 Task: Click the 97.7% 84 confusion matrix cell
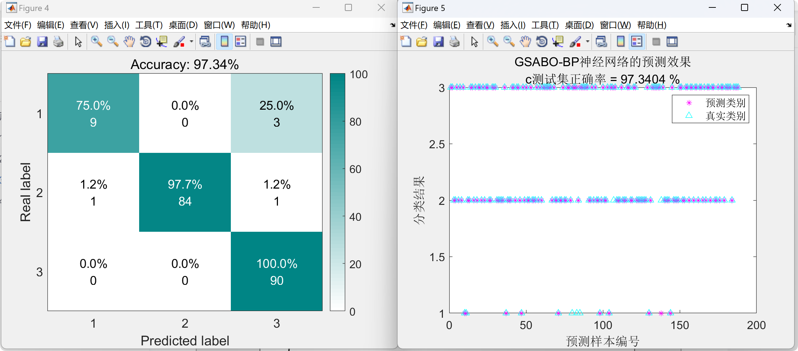tap(185, 192)
